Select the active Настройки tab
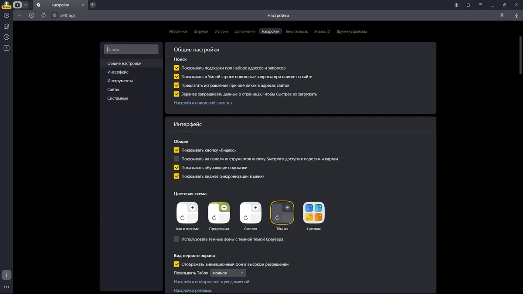Screen dimensions: 523x294 coord(271,31)
